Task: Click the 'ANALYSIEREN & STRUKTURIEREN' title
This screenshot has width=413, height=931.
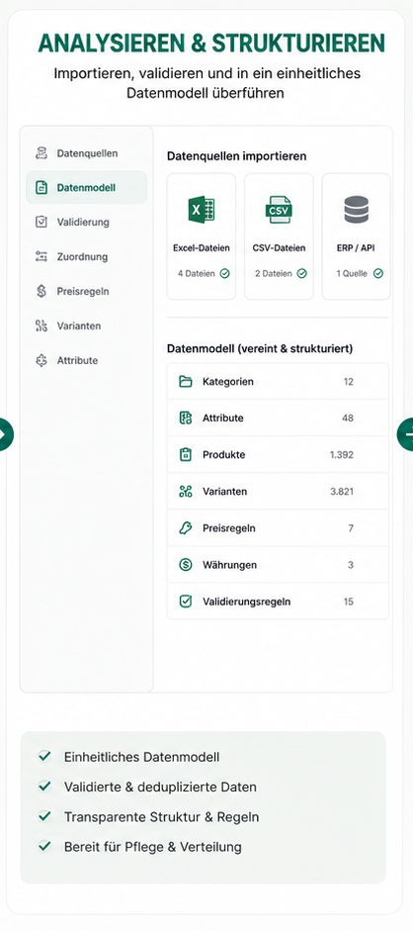Action: coord(211,44)
